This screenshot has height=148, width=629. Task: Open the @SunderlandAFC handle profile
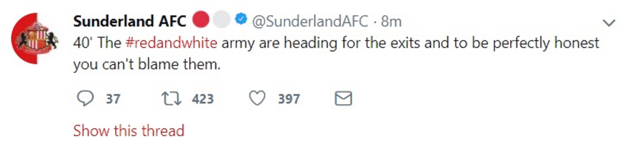tap(310, 22)
